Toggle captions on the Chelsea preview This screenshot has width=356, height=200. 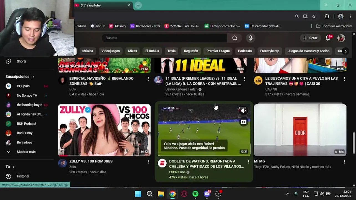click(243, 122)
